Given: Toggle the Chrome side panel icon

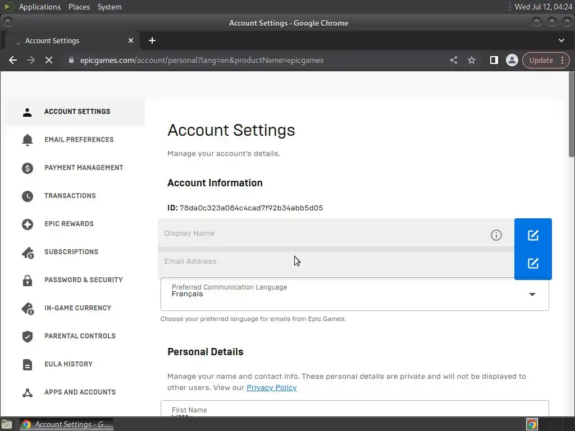Looking at the screenshot, I should (x=494, y=60).
